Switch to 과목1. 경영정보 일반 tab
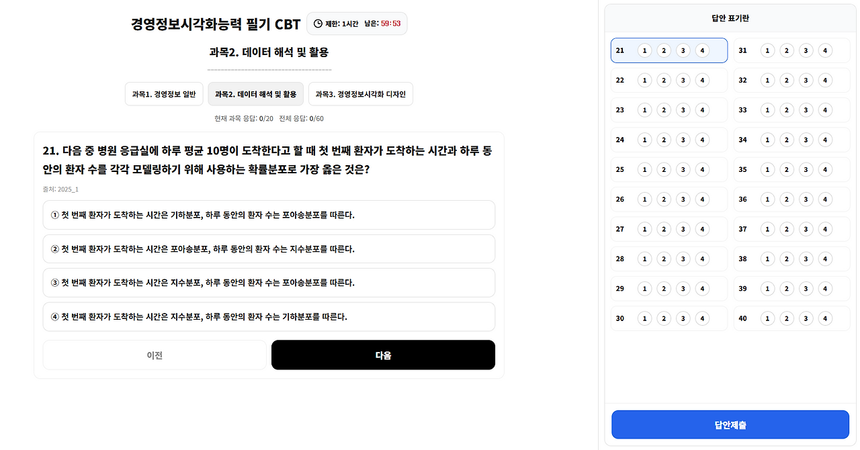This screenshot has height=450, width=860. (164, 94)
